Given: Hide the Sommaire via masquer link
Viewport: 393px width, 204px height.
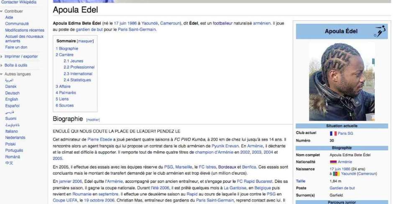Looking at the screenshot, I should click(x=85, y=41).
